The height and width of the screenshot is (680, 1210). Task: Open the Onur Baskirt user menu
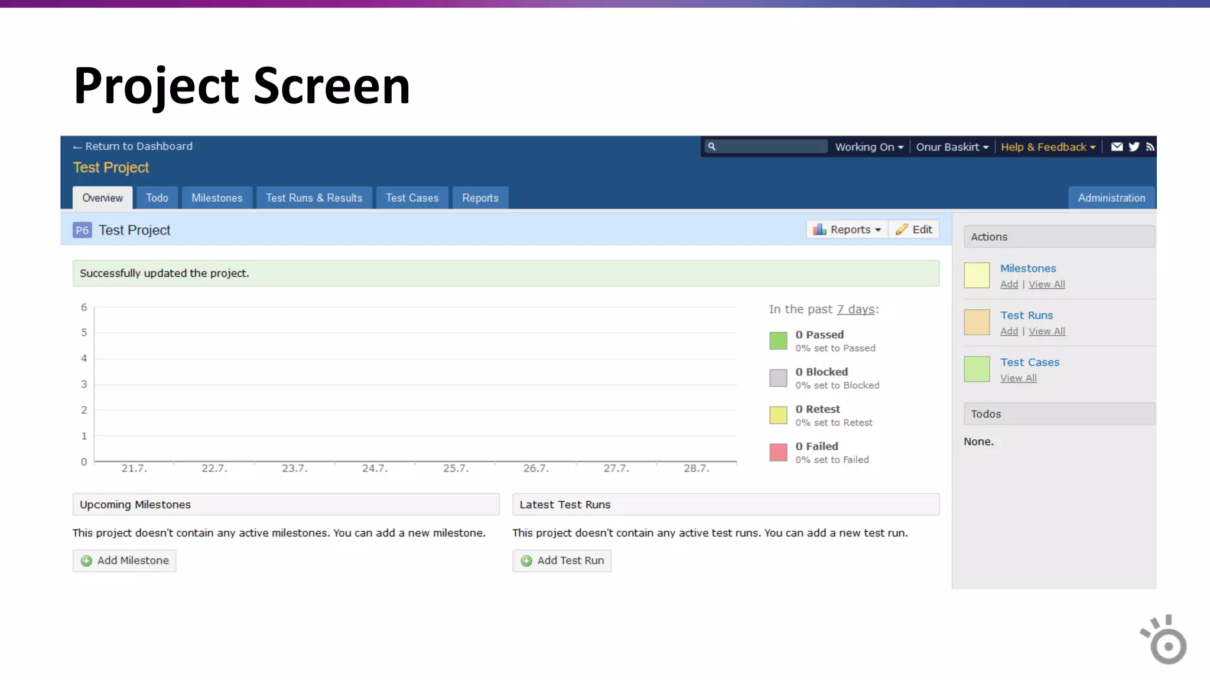tap(952, 147)
